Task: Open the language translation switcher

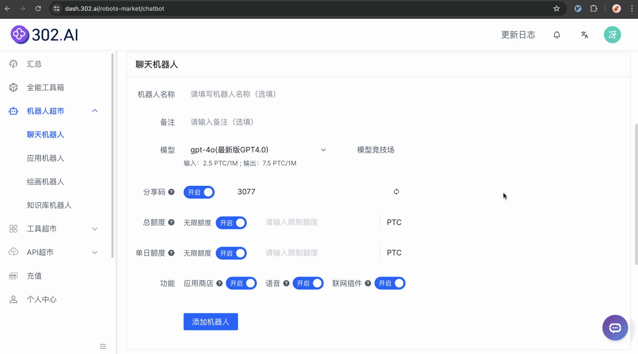Action: [x=584, y=35]
